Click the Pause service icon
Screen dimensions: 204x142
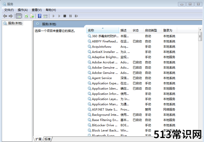tap(70, 16)
